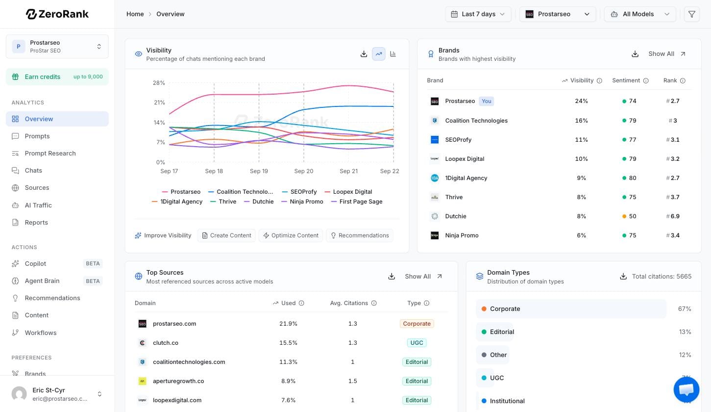Viewport: 711px width, 412px height.
Task: Click the Used column info icon
Action: [301, 303]
